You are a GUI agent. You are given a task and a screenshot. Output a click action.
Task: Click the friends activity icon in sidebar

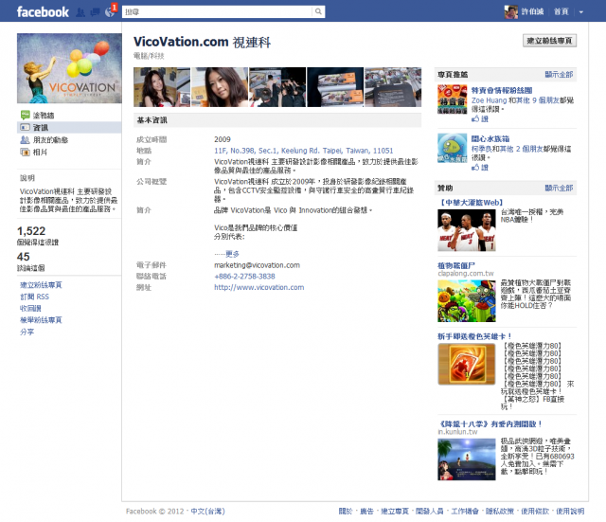(x=26, y=139)
